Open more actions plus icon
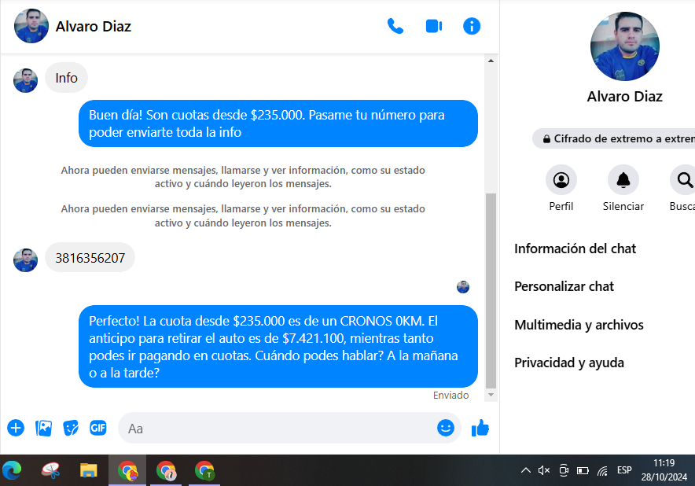 (16, 428)
